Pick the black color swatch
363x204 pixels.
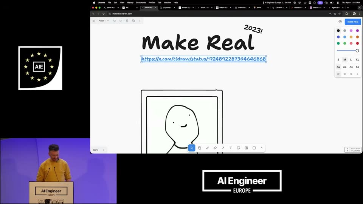[x=338, y=31]
